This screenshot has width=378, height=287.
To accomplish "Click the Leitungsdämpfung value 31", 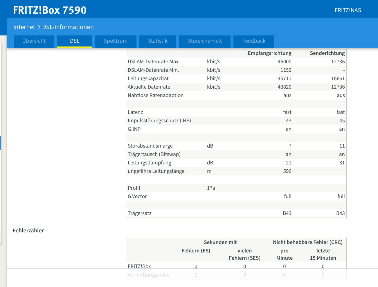I will [x=342, y=163].
